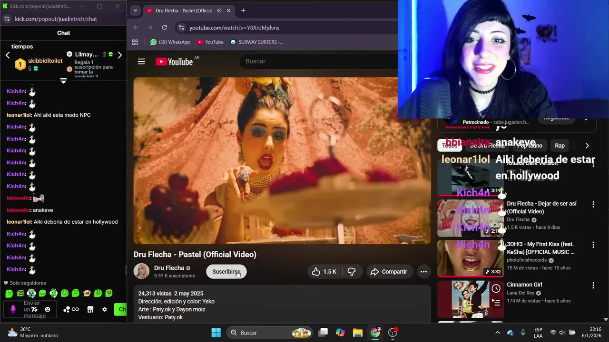This screenshot has width=609, height=342.
Task: Go to previous Kick leaderboard entry
Action: point(8,55)
